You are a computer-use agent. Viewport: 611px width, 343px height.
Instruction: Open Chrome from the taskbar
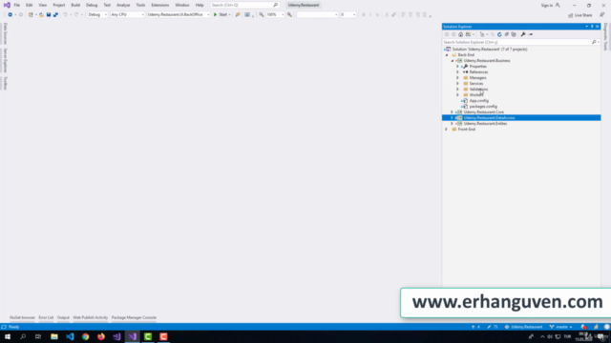[x=85, y=336]
